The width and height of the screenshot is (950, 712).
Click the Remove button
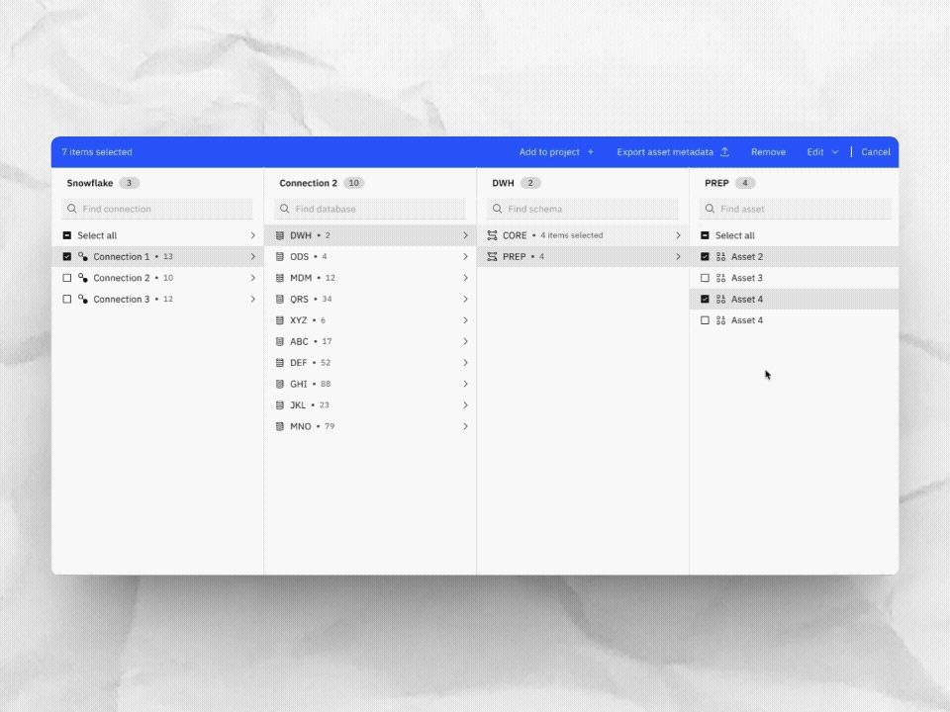(x=768, y=151)
